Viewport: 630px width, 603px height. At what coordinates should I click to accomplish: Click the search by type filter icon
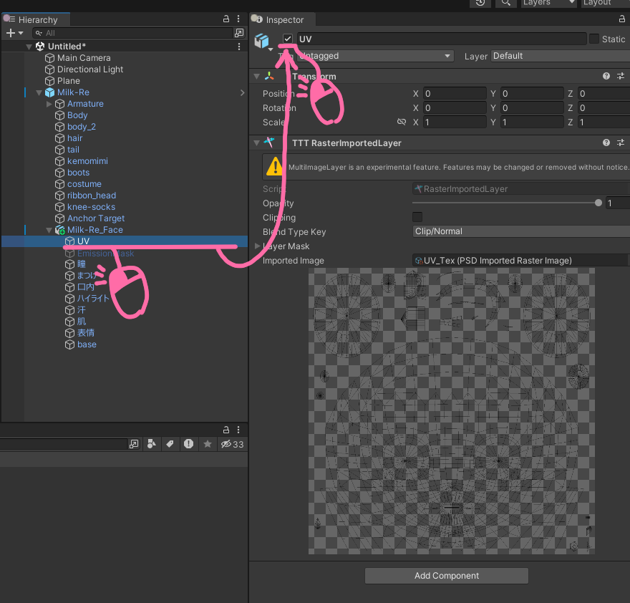point(151,444)
